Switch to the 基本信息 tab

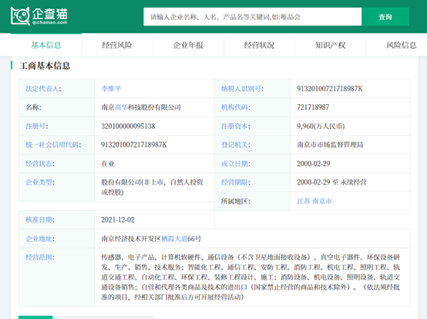click(x=46, y=45)
